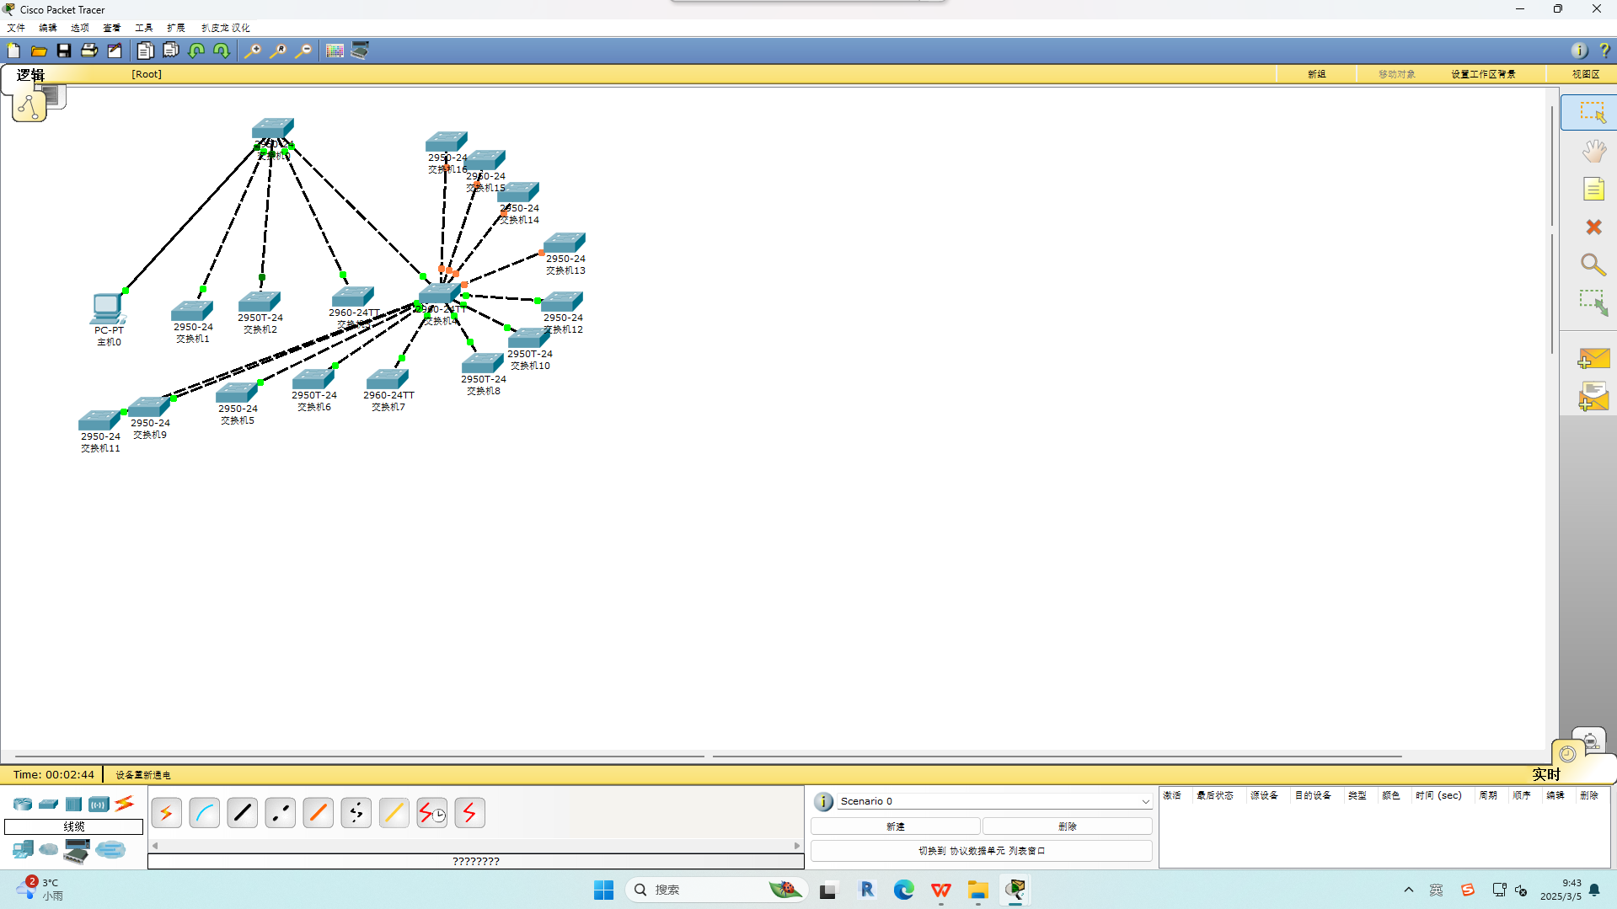Image resolution: width=1617 pixels, height=909 pixels.
Task: Add a Simple PDU envelope
Action: tap(1593, 359)
